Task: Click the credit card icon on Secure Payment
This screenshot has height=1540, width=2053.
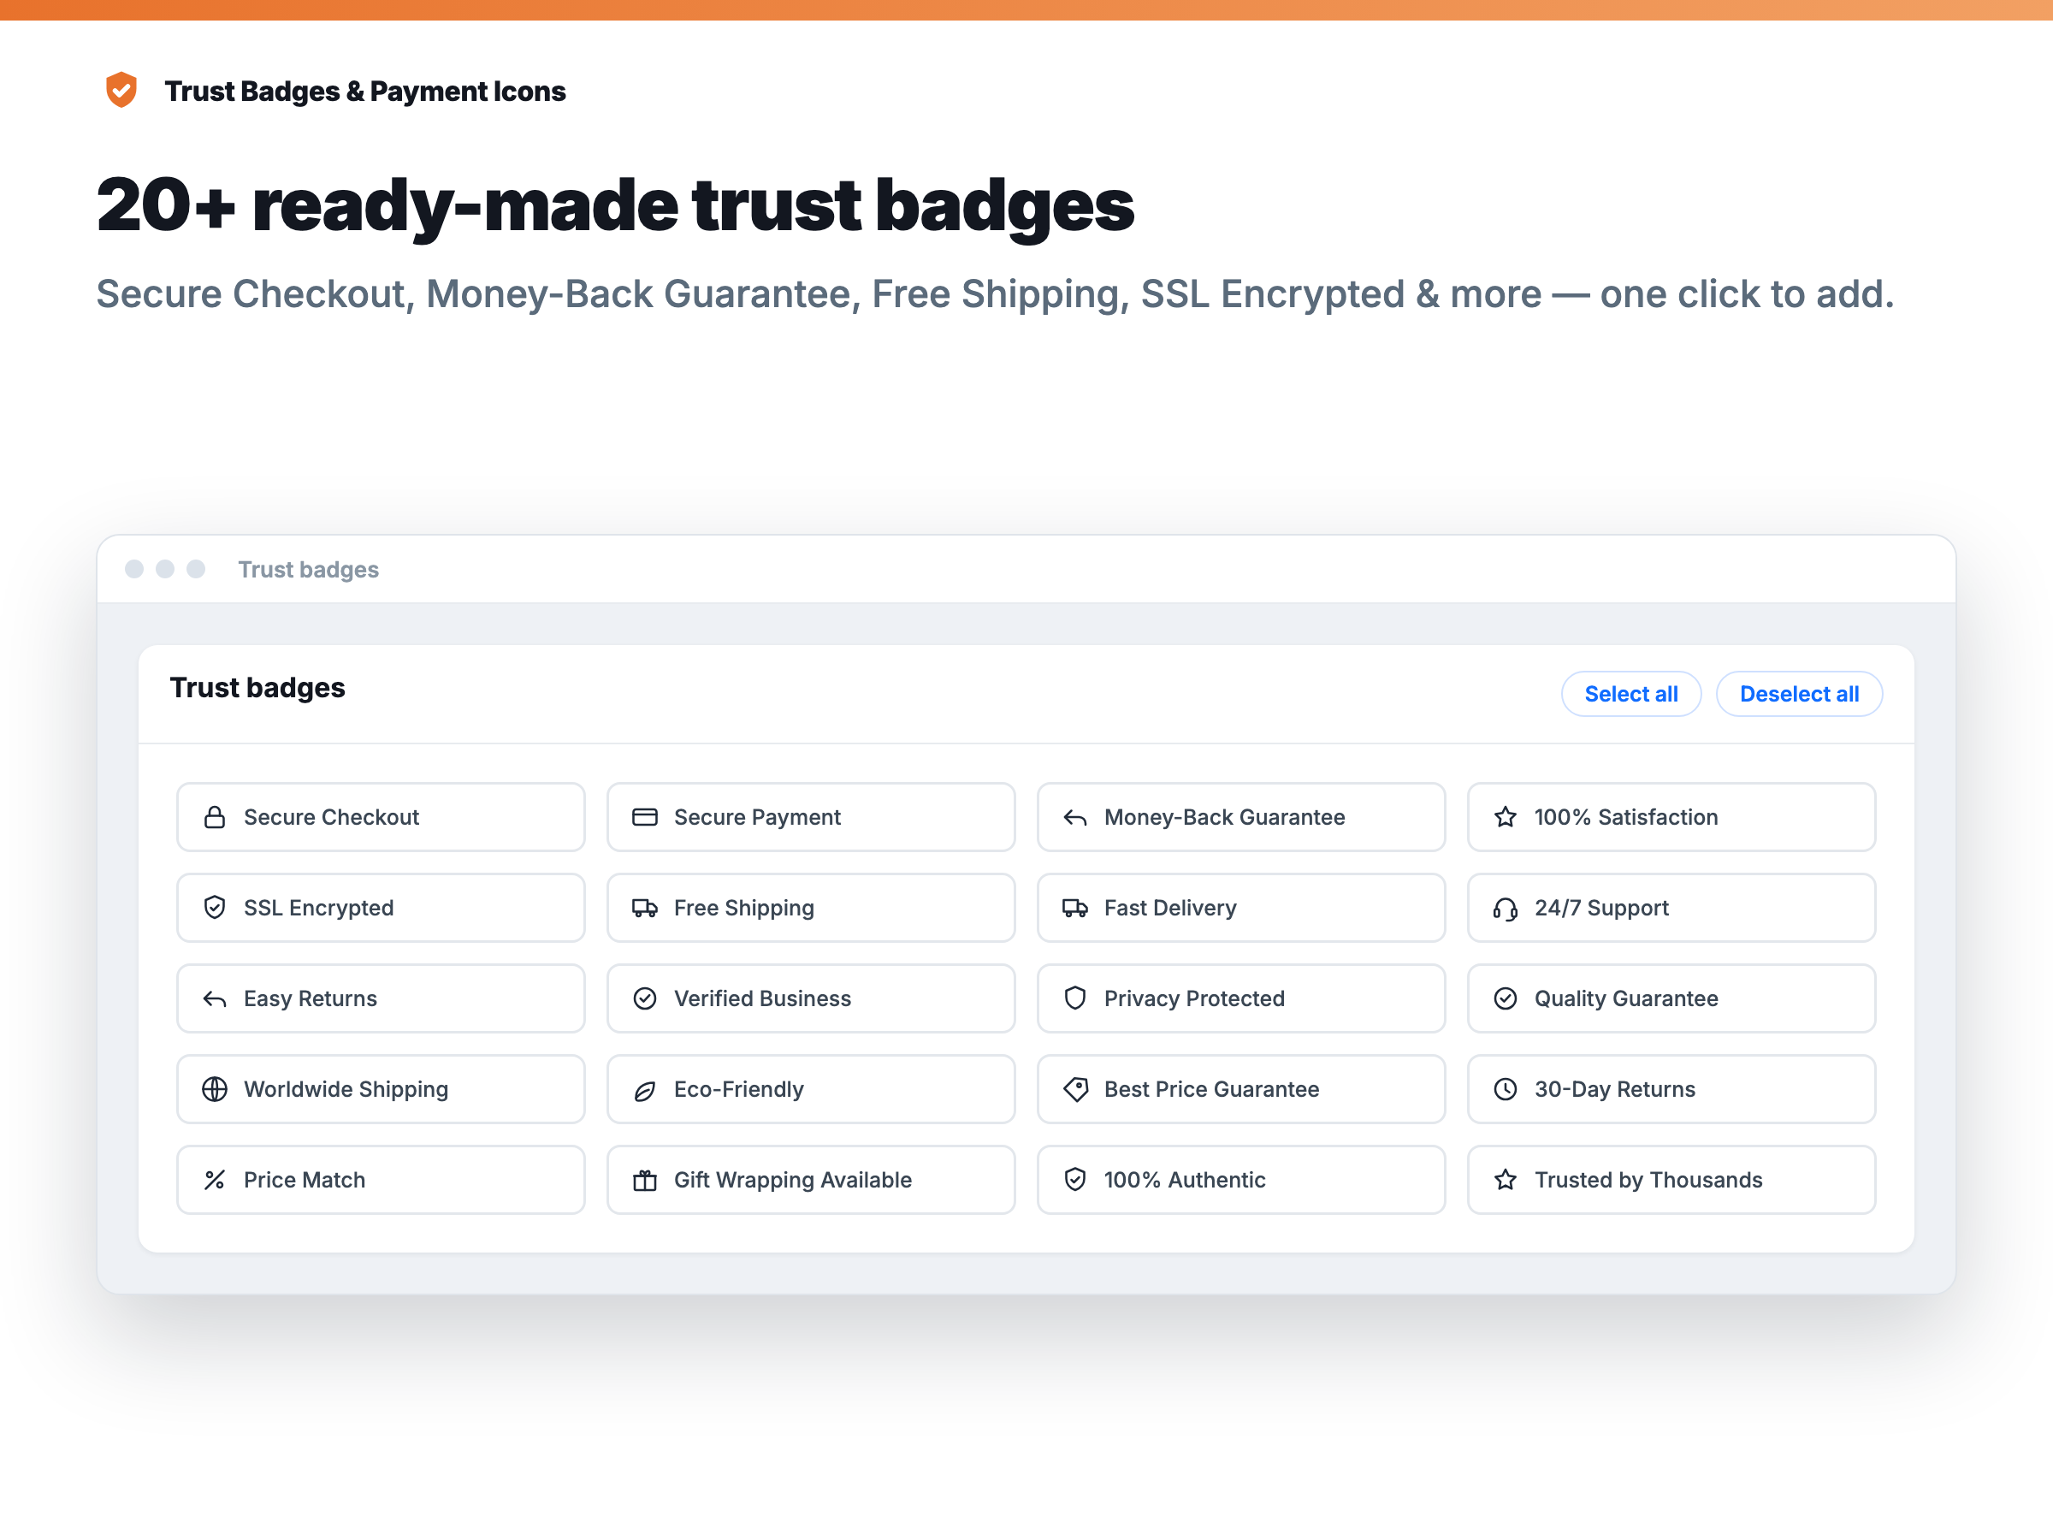Action: [645, 817]
